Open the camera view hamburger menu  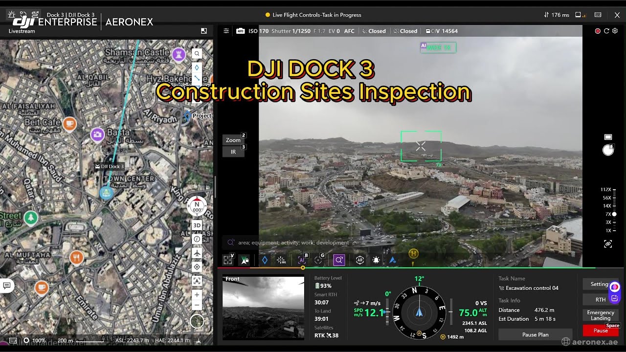[226, 31]
